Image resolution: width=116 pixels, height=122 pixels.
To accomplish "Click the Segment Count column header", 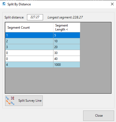I will coord(29,28).
